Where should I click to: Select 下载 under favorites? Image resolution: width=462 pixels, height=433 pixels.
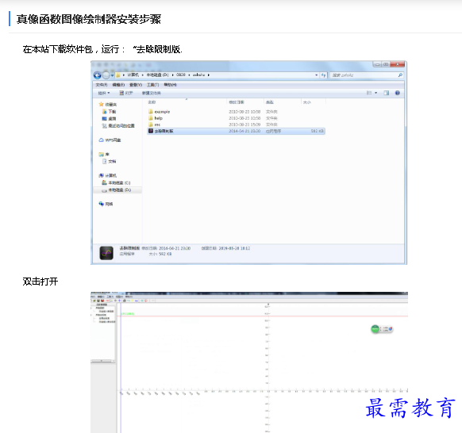[109, 112]
